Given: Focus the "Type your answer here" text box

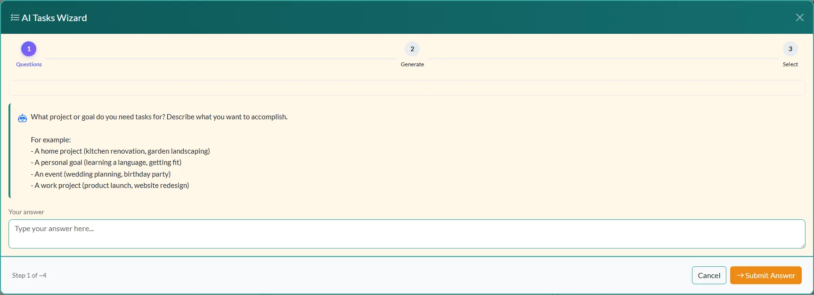Looking at the screenshot, I should [x=406, y=233].
